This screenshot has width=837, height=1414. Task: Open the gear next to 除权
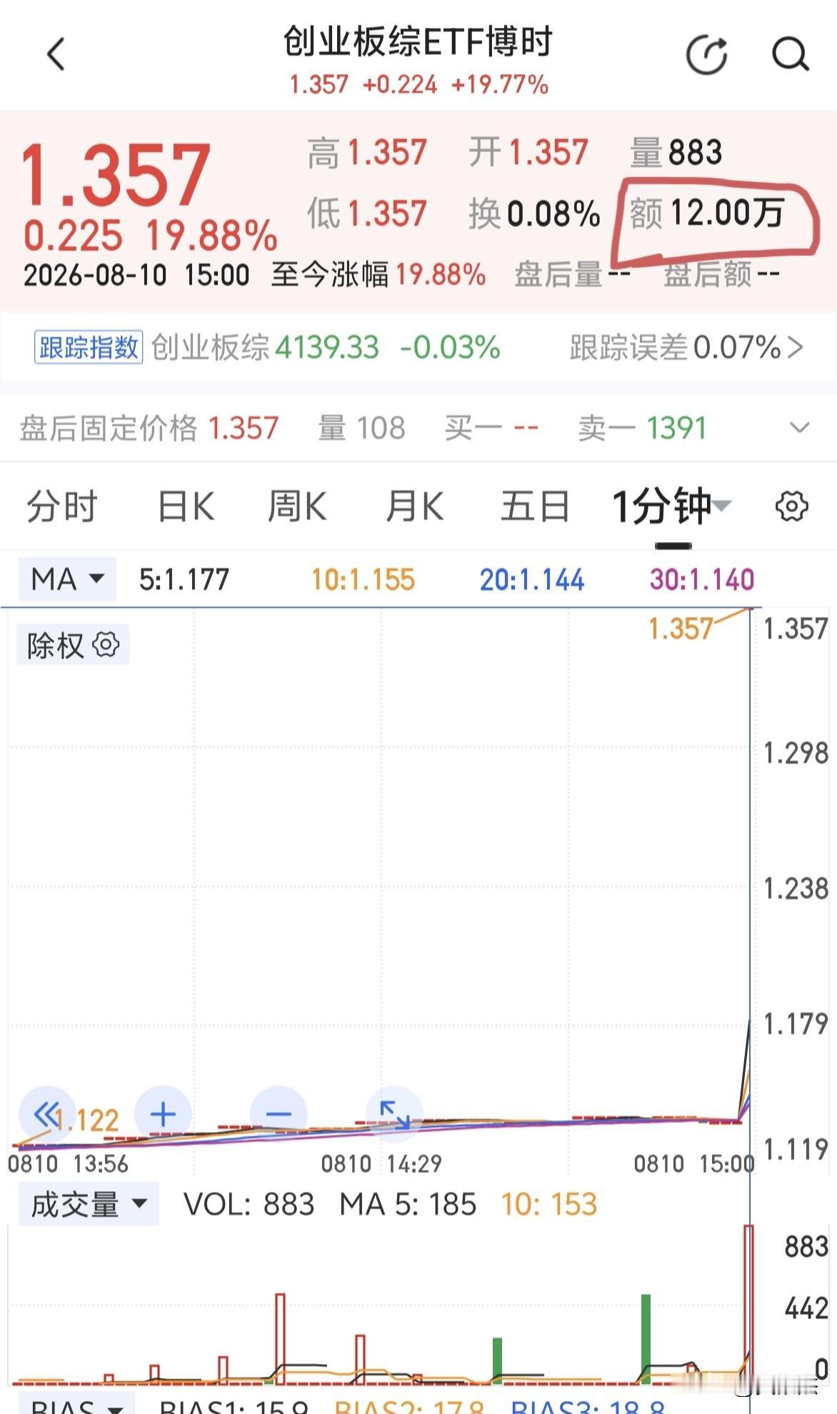click(106, 644)
